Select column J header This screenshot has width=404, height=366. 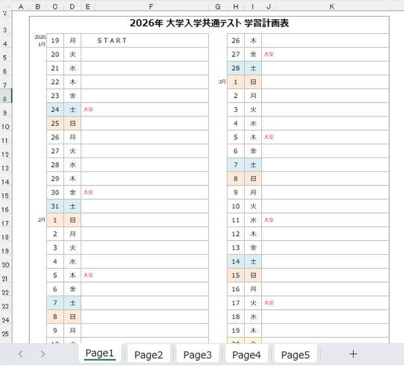point(268,7)
